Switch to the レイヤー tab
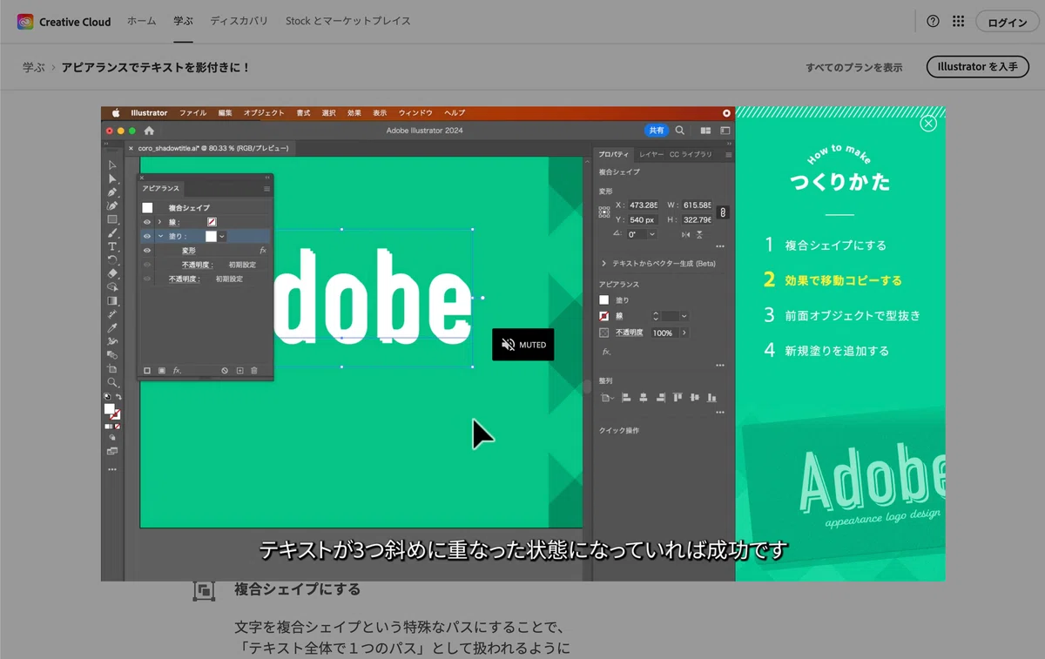The height and width of the screenshot is (659, 1045). 651,154
